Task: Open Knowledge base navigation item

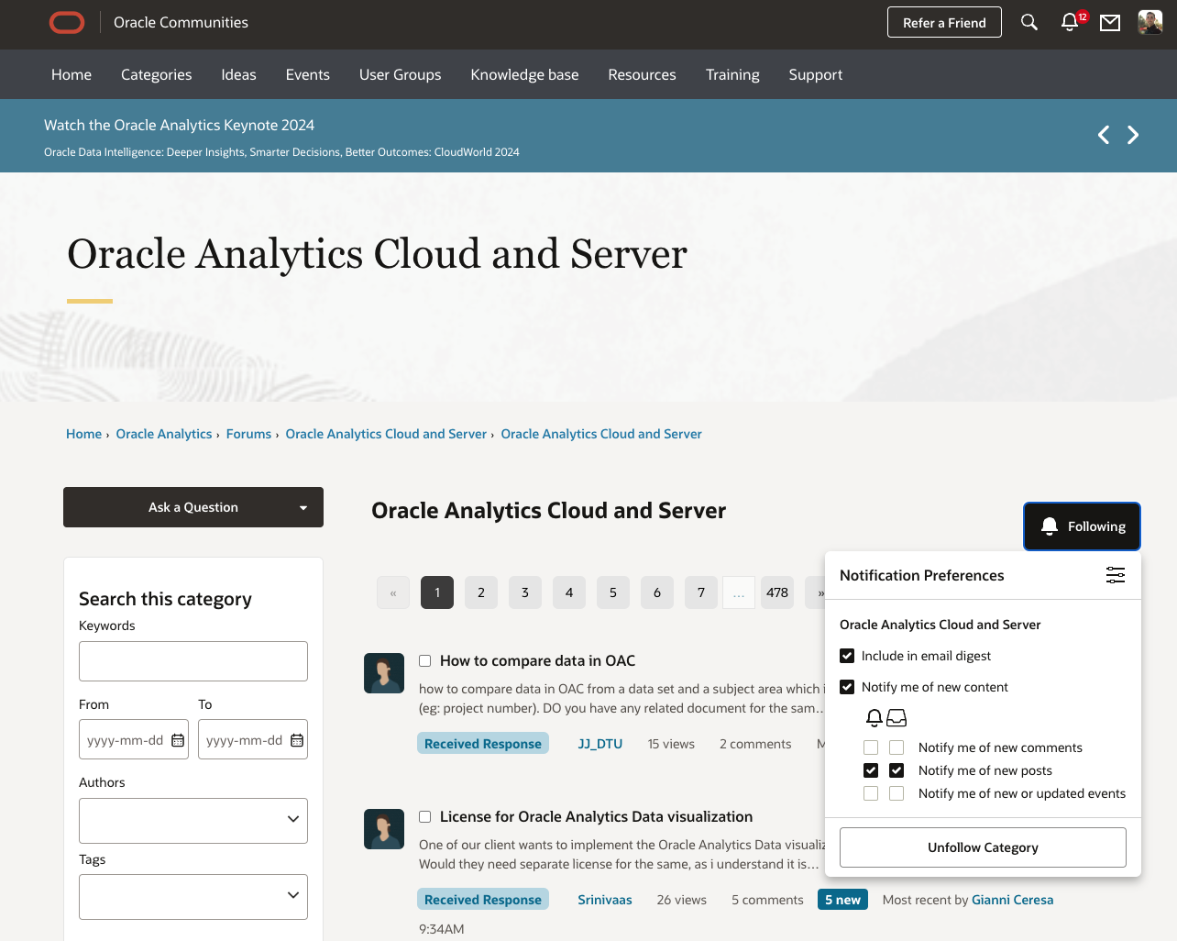Action: (524, 74)
